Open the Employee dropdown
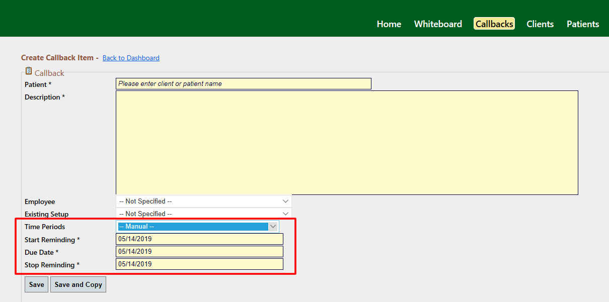 pyautogui.click(x=204, y=201)
